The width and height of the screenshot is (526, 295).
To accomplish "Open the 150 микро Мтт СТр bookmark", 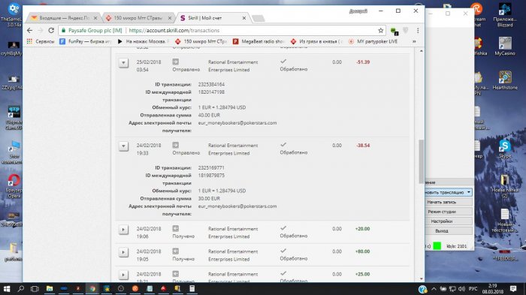I will (201, 41).
